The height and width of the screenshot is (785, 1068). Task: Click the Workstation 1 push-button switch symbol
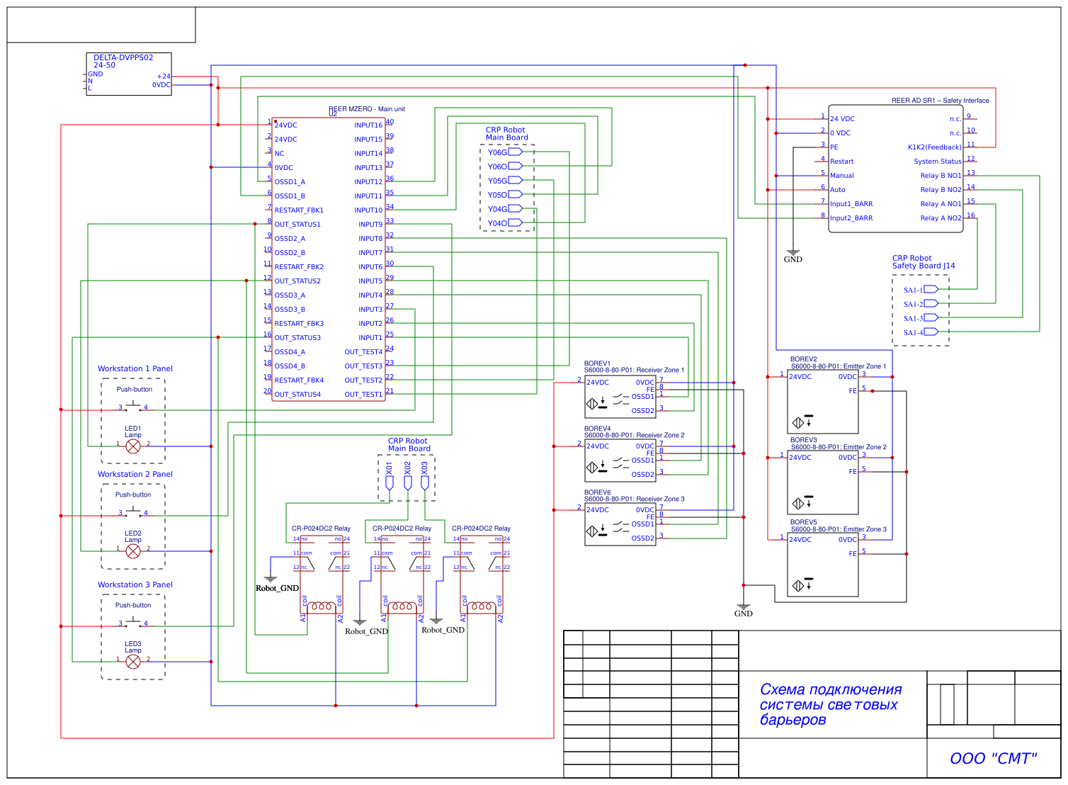pyautogui.click(x=133, y=407)
